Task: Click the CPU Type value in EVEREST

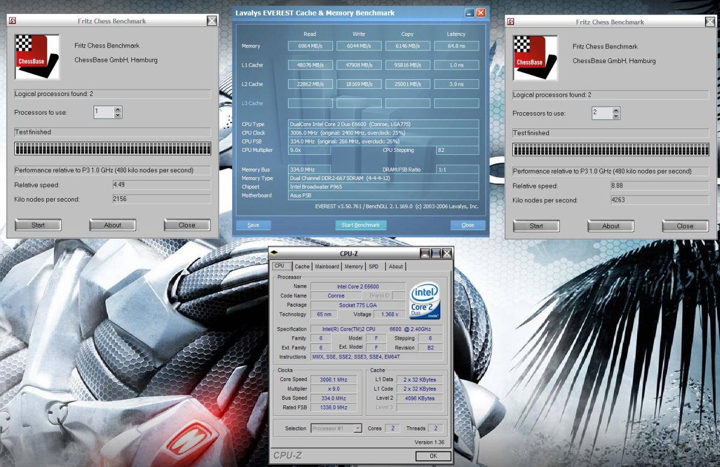Action: pyautogui.click(x=383, y=124)
